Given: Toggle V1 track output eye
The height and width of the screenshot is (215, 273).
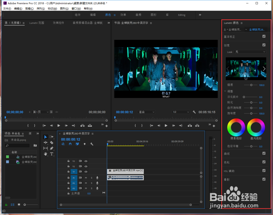Looking at the screenshot, I should tap(86, 172).
